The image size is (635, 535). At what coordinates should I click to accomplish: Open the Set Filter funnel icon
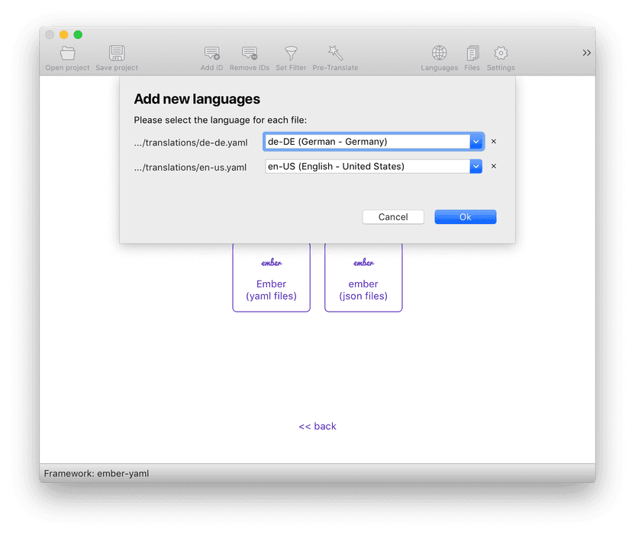point(291,53)
